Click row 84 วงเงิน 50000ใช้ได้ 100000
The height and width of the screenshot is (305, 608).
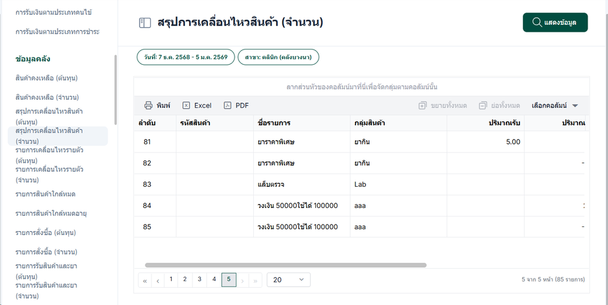pyautogui.click(x=298, y=206)
